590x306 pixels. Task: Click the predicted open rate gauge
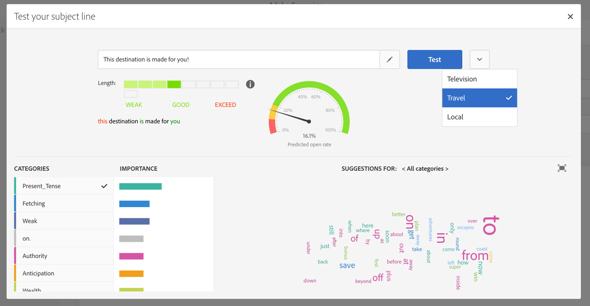pos(309,108)
